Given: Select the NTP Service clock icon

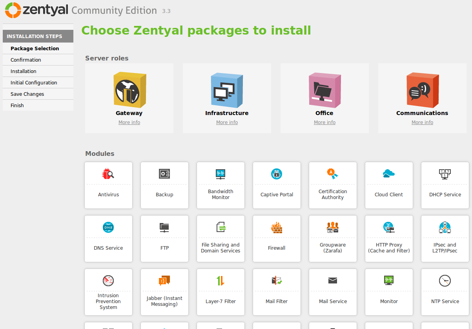Looking at the screenshot, I should pyautogui.click(x=445, y=280).
